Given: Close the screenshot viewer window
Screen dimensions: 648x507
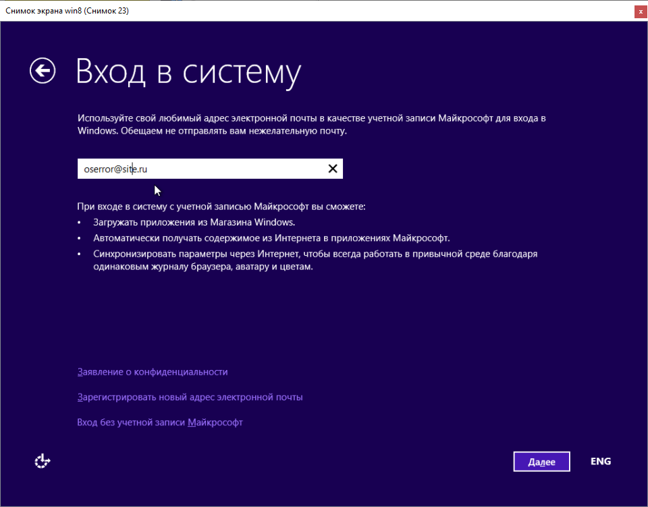Looking at the screenshot, I should [641, 12].
